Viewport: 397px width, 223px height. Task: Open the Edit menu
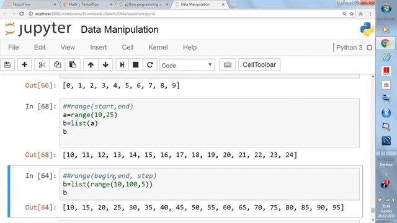click(40, 47)
